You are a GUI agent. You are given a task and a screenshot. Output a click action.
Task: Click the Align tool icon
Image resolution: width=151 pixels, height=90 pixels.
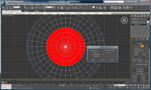tap(101, 7)
